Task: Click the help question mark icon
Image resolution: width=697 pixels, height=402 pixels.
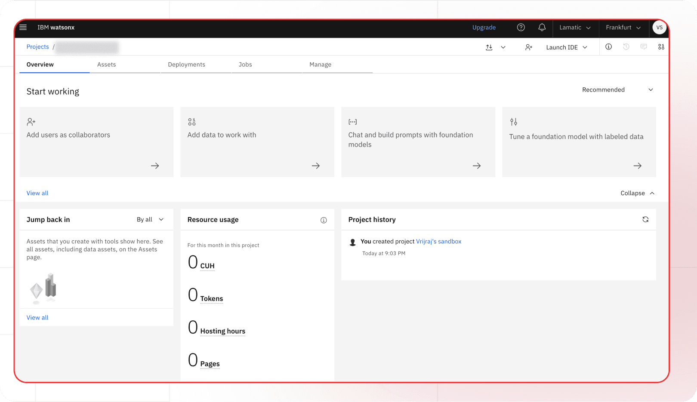Action: coord(521,28)
